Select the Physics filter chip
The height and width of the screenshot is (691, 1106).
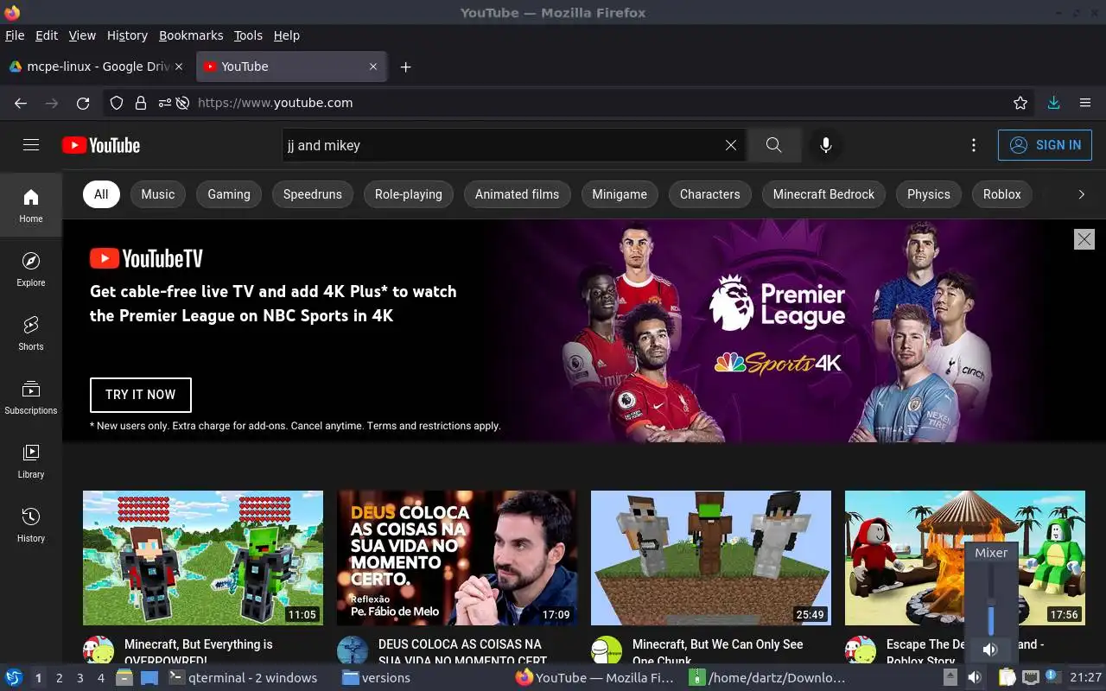[x=929, y=194]
